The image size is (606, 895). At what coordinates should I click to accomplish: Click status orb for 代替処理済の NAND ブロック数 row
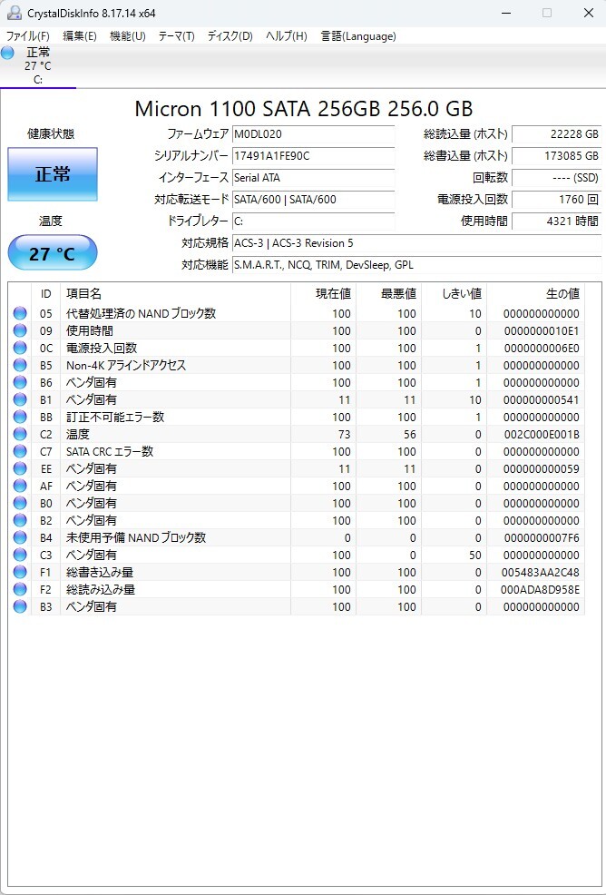20,313
